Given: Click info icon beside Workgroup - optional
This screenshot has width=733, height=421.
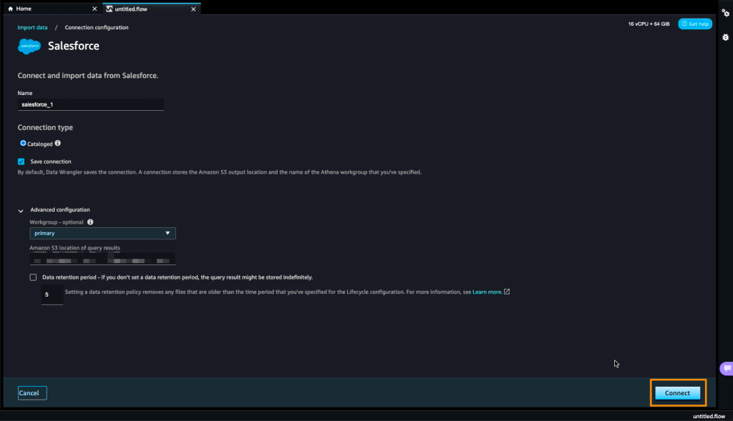Looking at the screenshot, I should pos(90,222).
